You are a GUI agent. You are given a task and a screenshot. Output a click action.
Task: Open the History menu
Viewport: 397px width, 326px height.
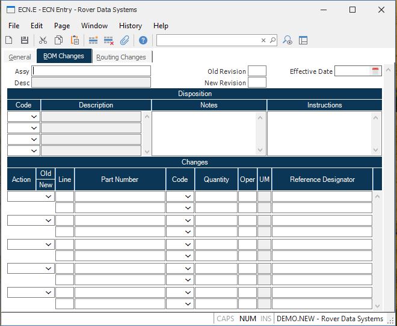(130, 26)
